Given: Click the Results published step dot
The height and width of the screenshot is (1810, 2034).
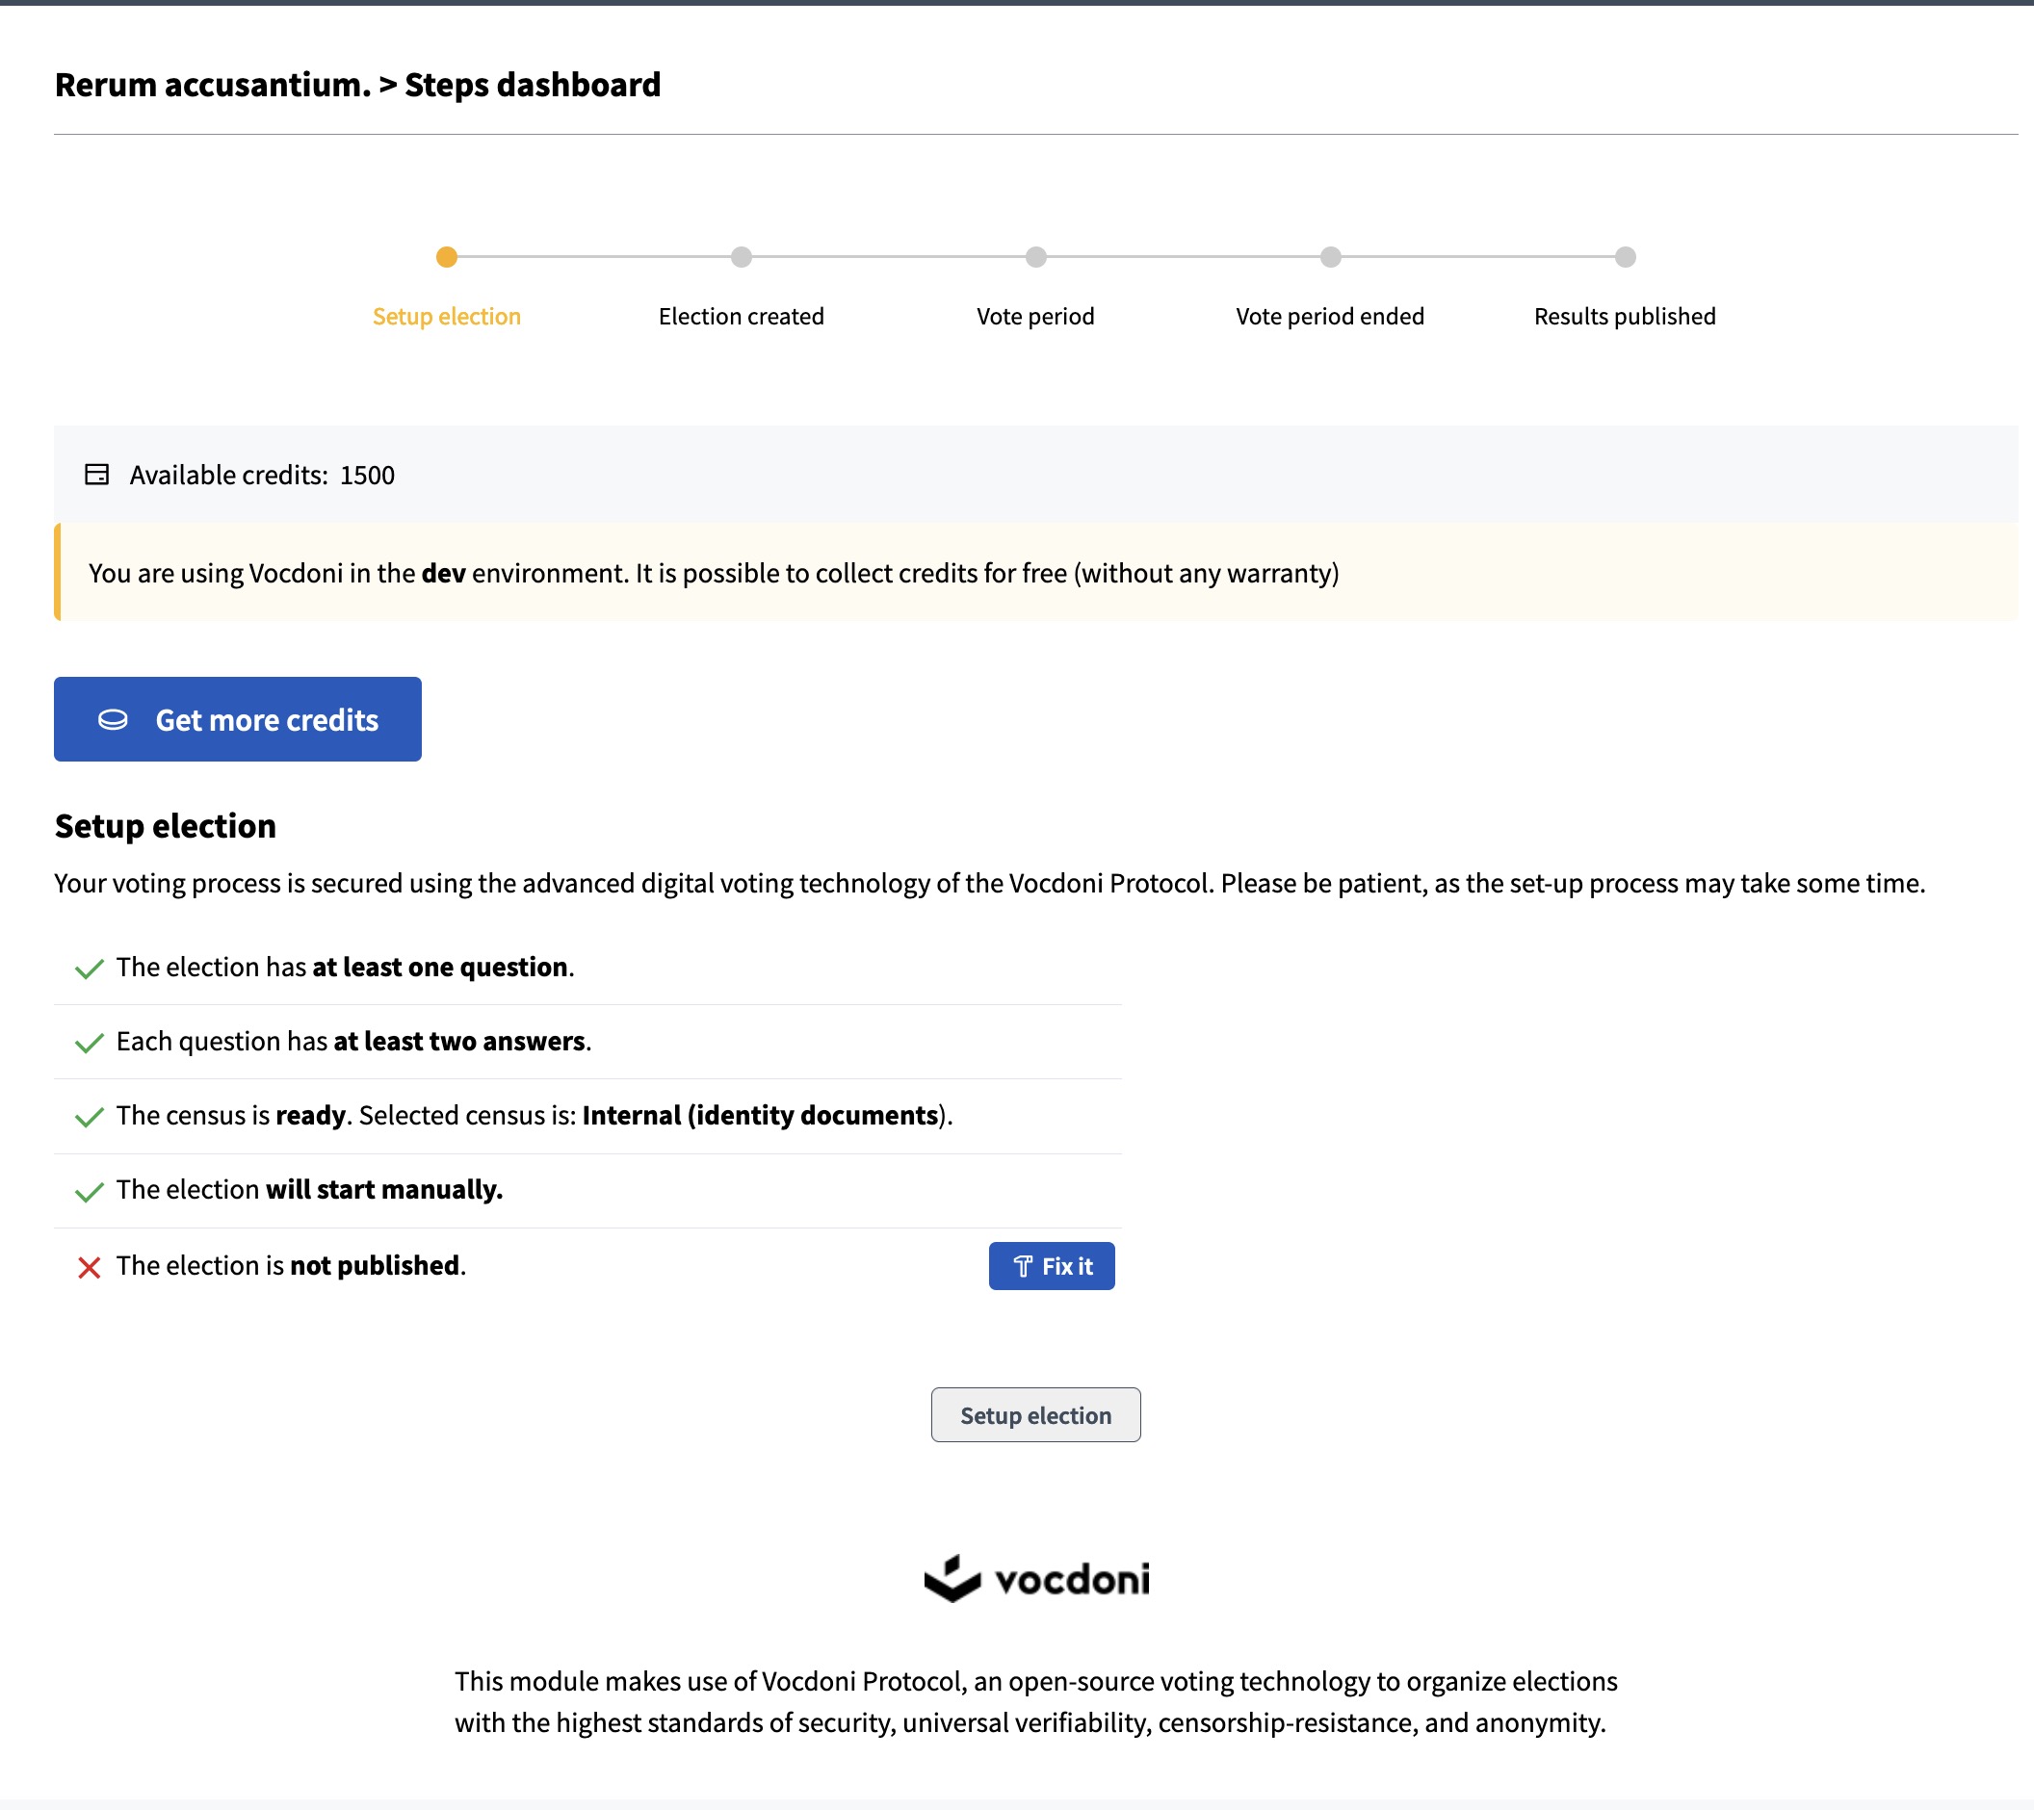Looking at the screenshot, I should pyautogui.click(x=1625, y=257).
